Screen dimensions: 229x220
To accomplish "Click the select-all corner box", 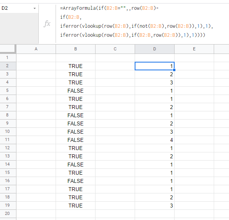I will 8,49.
